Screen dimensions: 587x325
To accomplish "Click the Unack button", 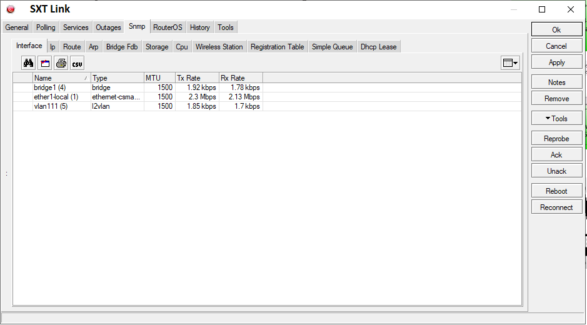I will 556,171.
